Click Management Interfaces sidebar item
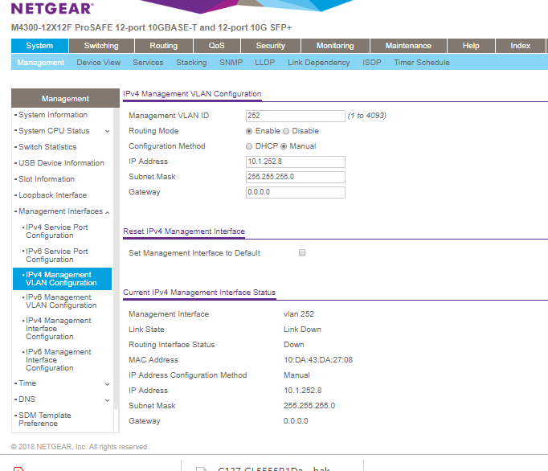Image resolution: width=548 pixels, height=471 pixels. [60, 211]
